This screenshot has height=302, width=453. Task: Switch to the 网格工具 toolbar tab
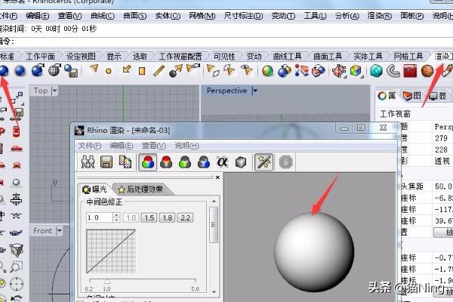click(408, 57)
